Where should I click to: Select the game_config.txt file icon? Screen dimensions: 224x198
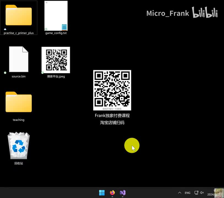coord(56,16)
